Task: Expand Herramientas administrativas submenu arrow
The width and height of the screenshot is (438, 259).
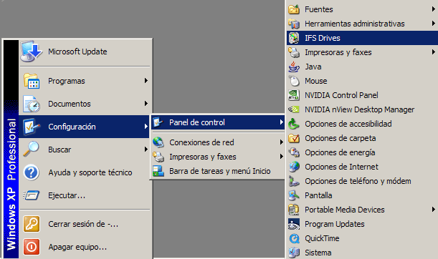Action: coord(433,24)
